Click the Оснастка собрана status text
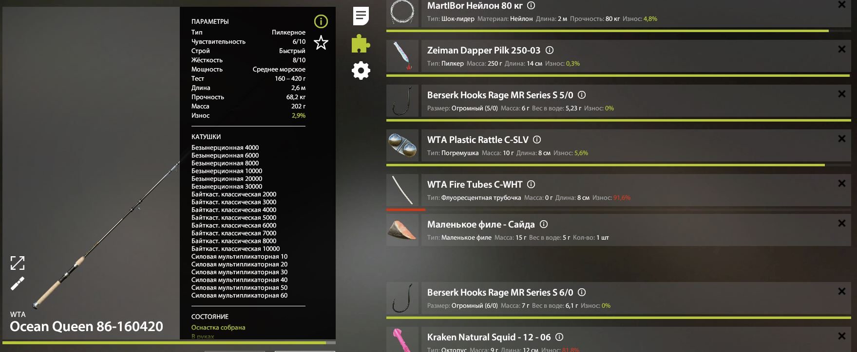This screenshot has height=352, width=857. point(218,327)
